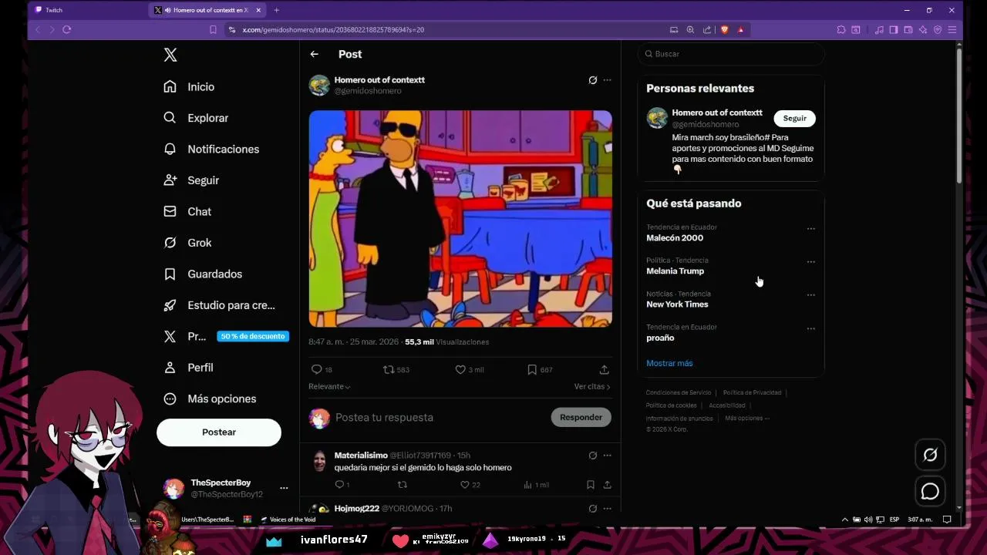Click the Buscar search field
This screenshot has width=987, height=555.
pyautogui.click(x=731, y=54)
